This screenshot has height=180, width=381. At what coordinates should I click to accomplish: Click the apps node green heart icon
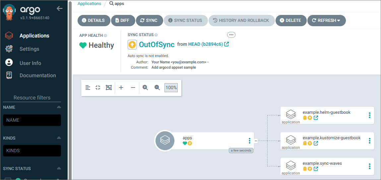[x=185, y=143]
